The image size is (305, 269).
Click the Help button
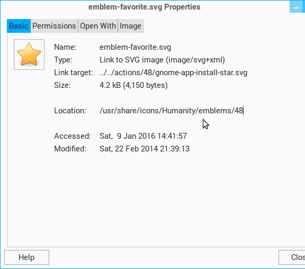26,257
